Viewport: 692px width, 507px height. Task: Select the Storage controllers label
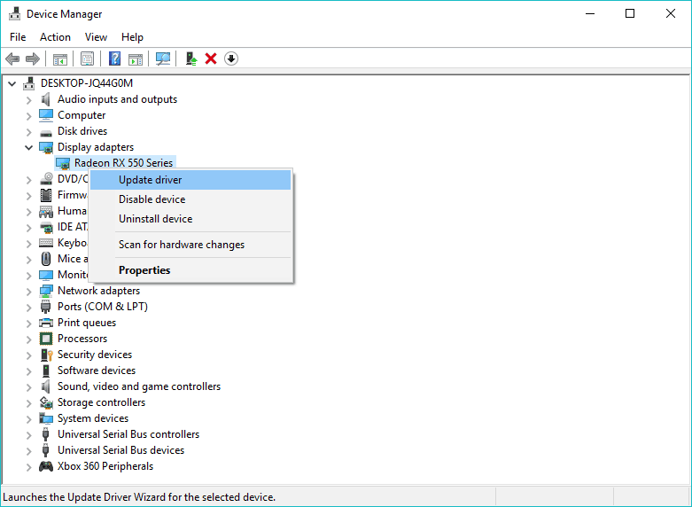(102, 402)
